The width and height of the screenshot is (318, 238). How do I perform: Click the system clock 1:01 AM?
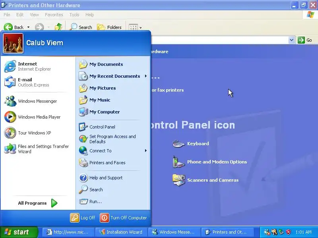(x=304, y=232)
